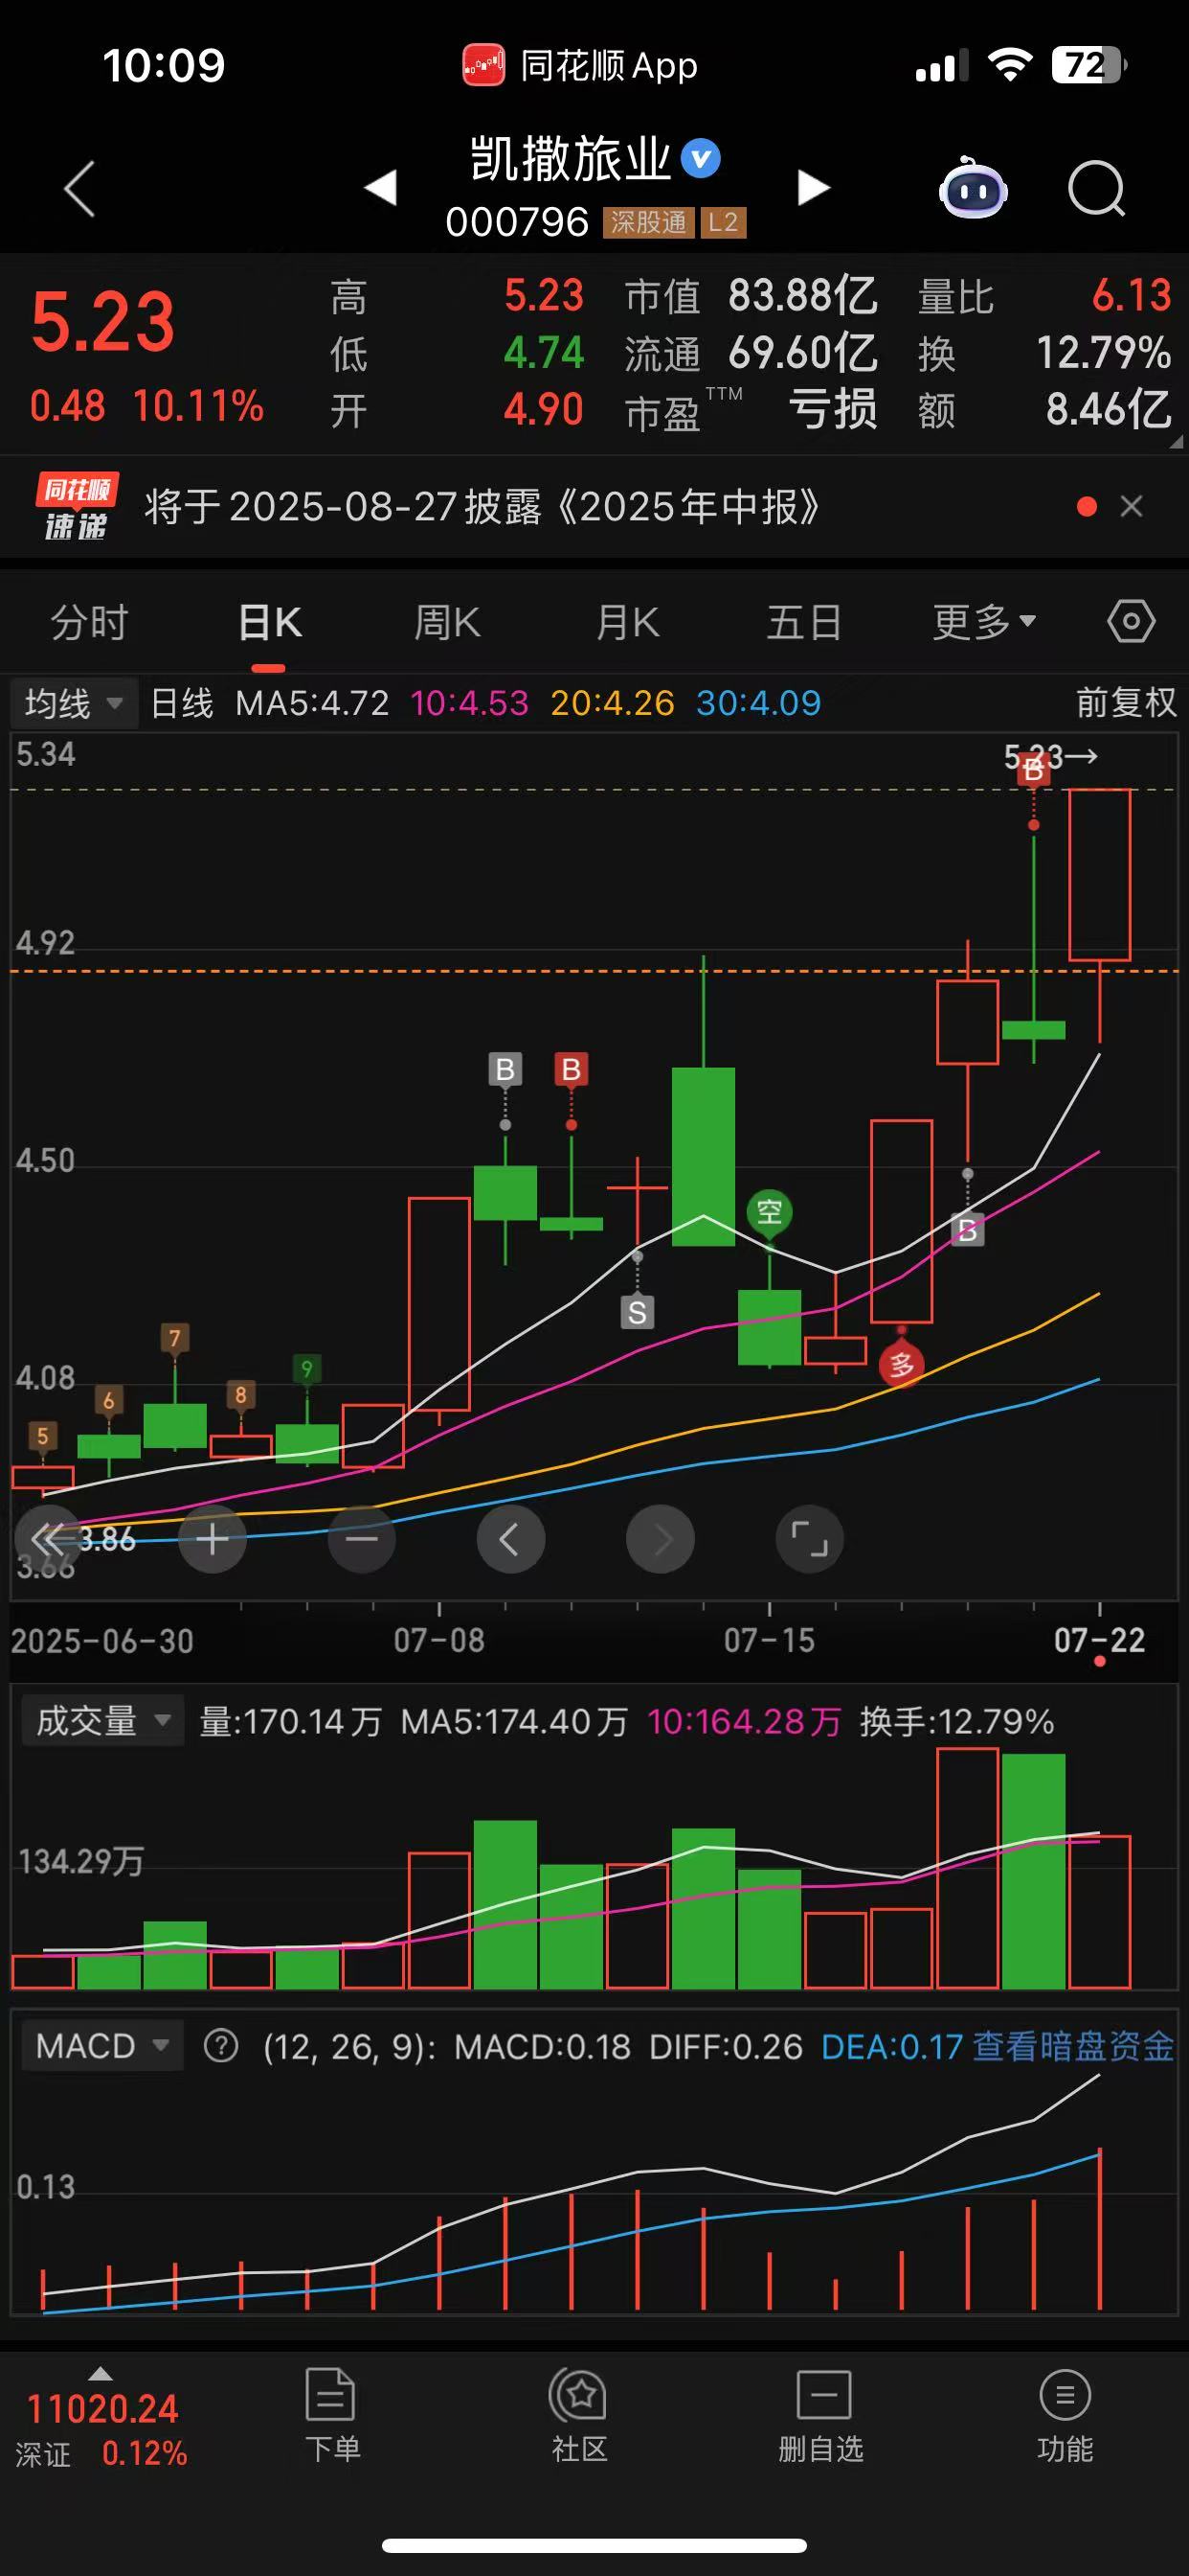Tap the red B marker near 07-09

tap(572, 1069)
